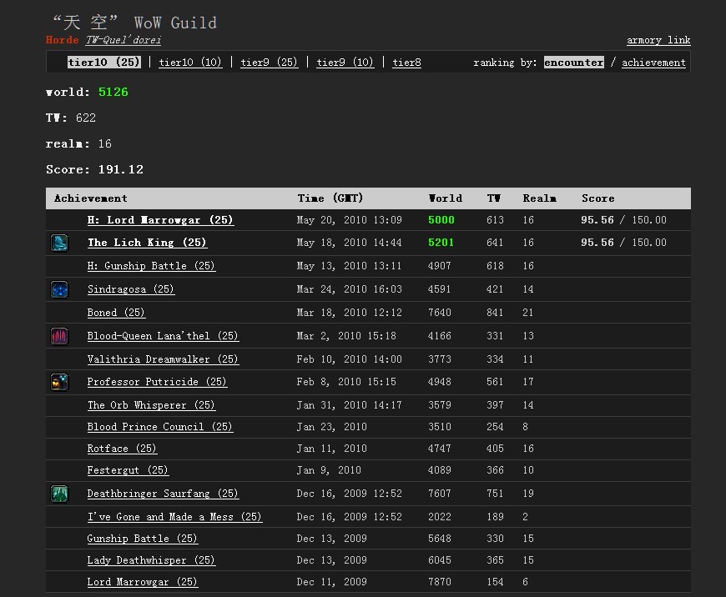Click world rank 3510 for Blood Prince Council
This screenshot has height=597, width=726.
click(440, 427)
